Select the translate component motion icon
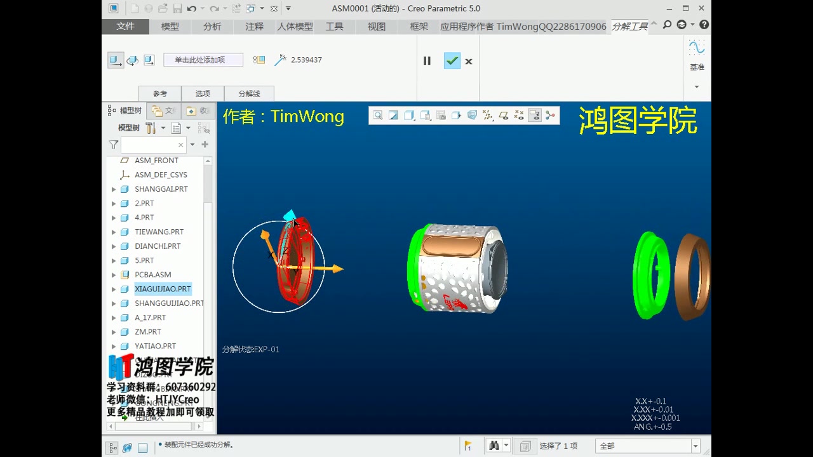Image resolution: width=813 pixels, height=457 pixels. point(115,60)
